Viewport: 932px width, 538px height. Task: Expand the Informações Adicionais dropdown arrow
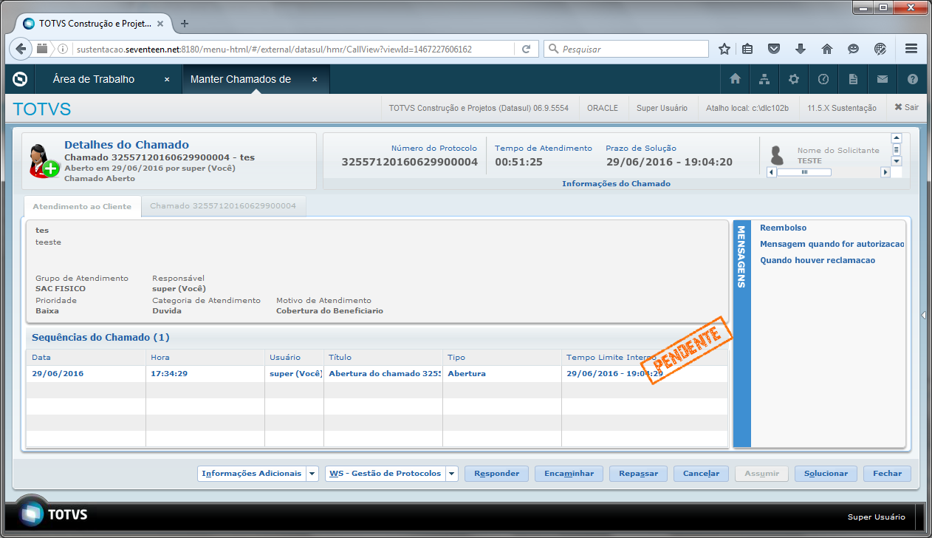point(312,474)
